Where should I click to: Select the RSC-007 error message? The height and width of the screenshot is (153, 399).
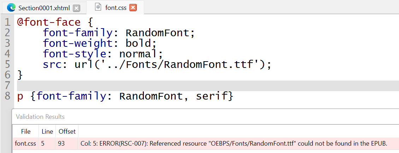tap(233, 143)
